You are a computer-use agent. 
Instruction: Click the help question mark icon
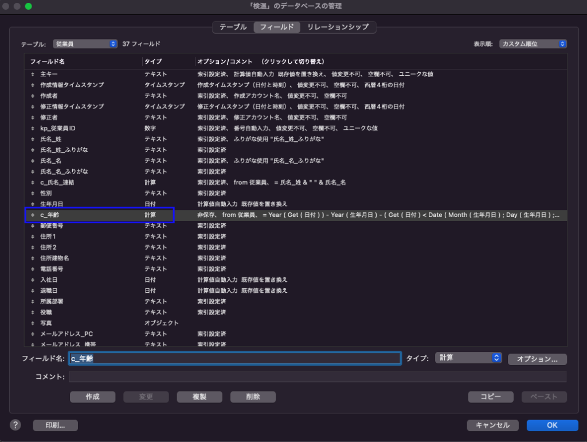(x=15, y=425)
